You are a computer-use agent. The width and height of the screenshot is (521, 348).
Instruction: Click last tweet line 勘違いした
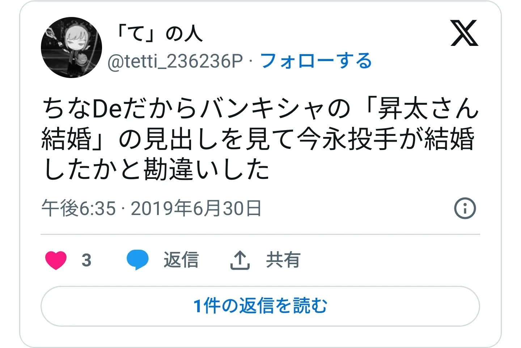[x=156, y=169]
